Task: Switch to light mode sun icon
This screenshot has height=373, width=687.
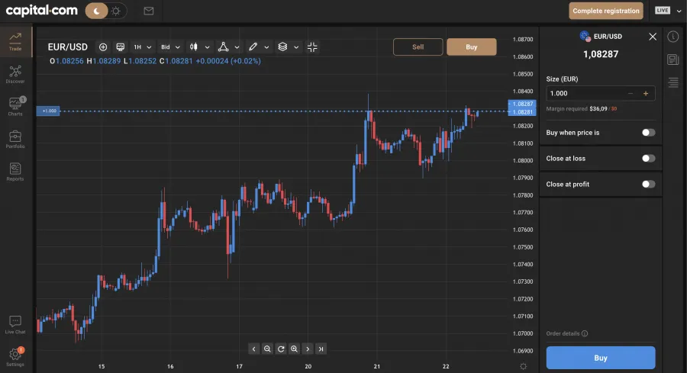Action: click(116, 11)
